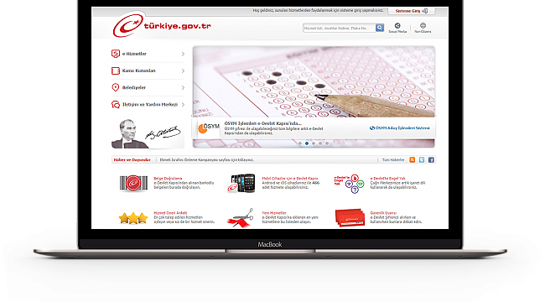Click the Non-Citizens globe icon
The height and width of the screenshot is (302, 545).
[x=423, y=25]
